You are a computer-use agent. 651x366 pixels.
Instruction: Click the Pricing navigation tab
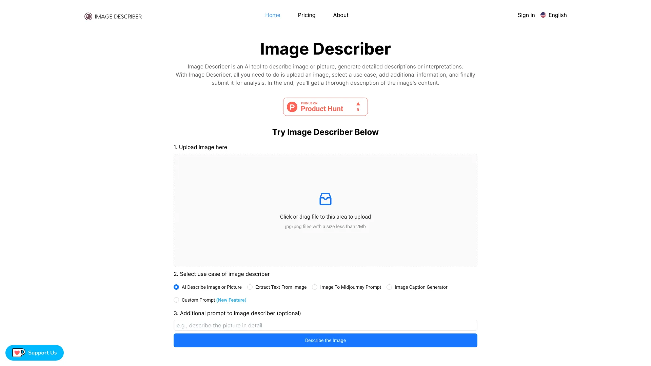[x=307, y=15]
